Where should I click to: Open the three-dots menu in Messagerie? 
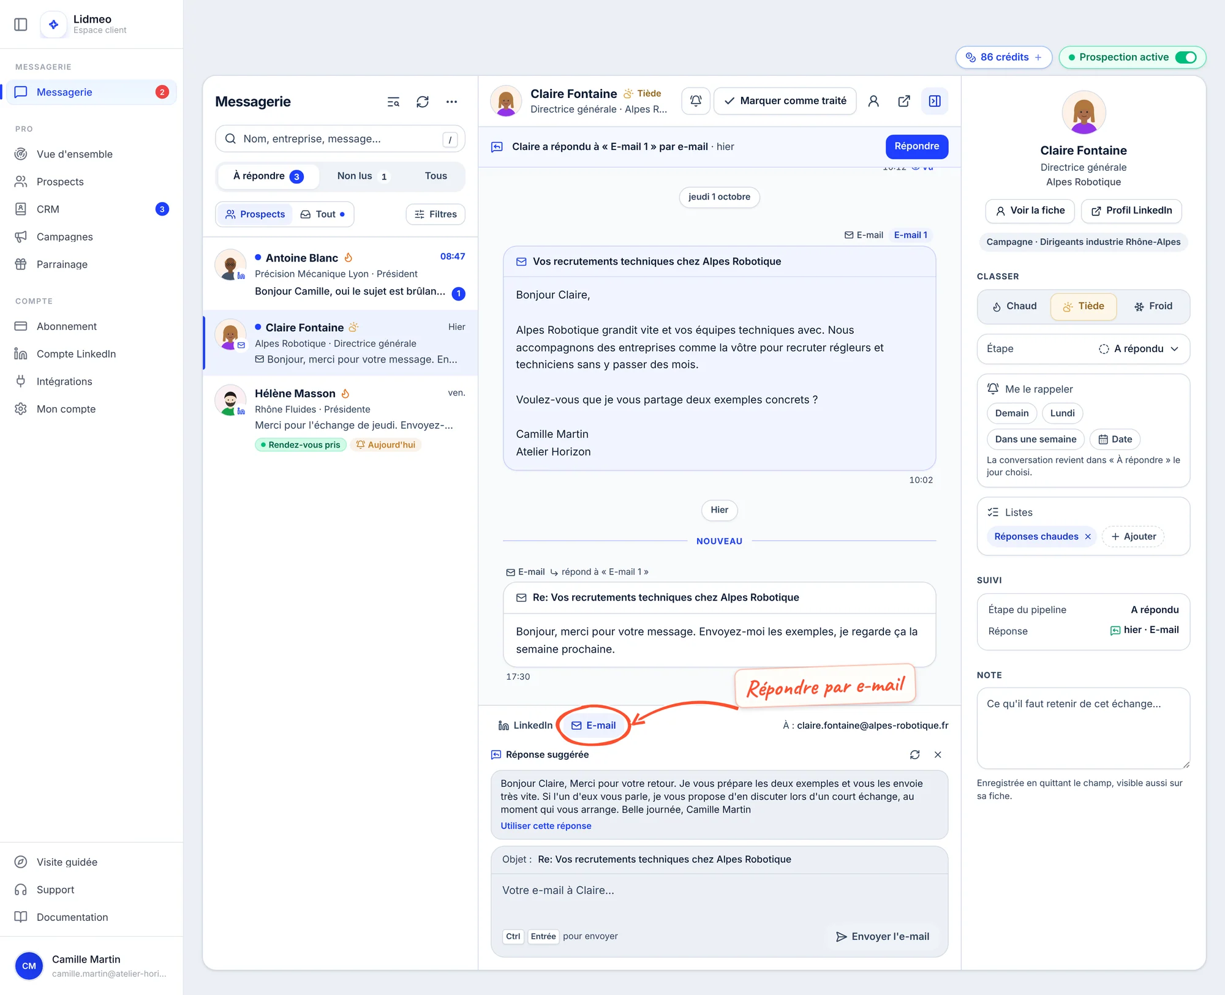coord(451,102)
